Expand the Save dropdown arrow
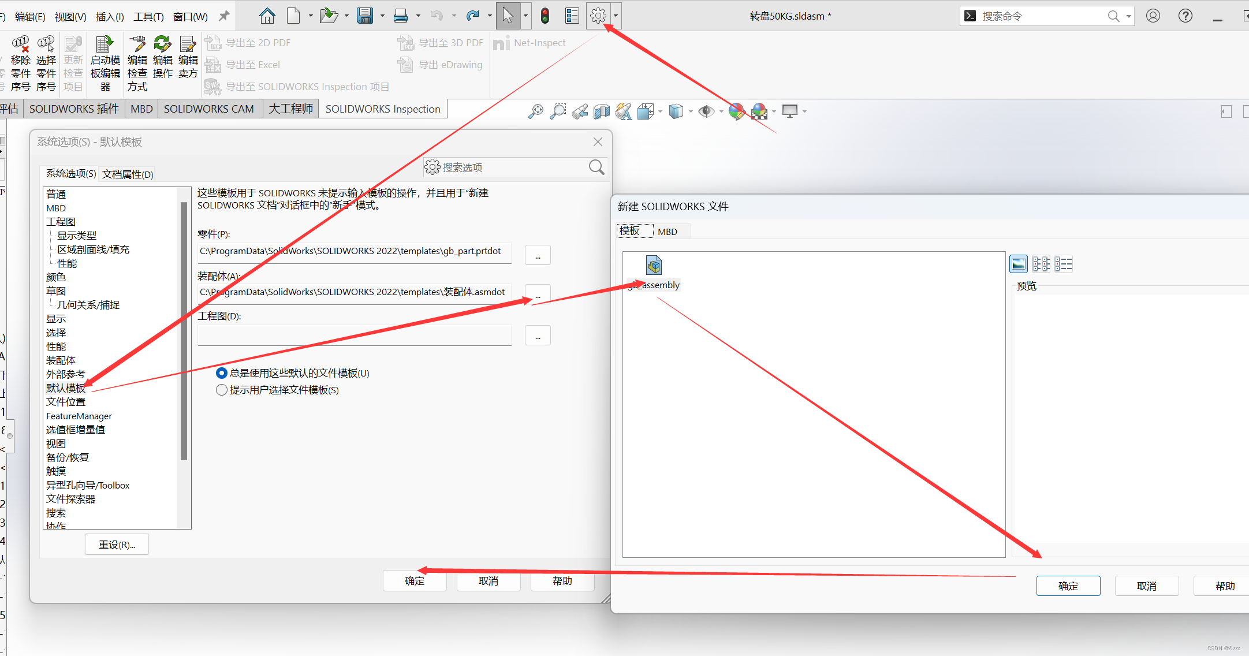Image resolution: width=1249 pixels, height=656 pixels. 382,16
